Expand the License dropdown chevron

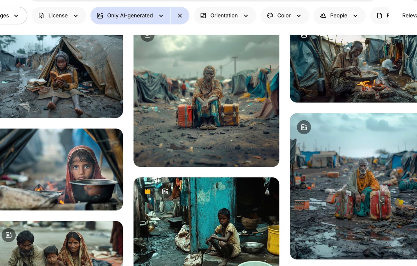click(x=76, y=16)
